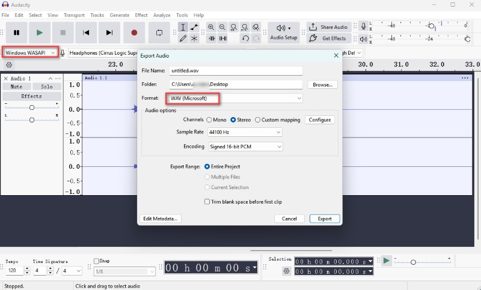Choose the Selection (I-beam) tool
Viewport: 481px width, 290px height.
(x=183, y=27)
